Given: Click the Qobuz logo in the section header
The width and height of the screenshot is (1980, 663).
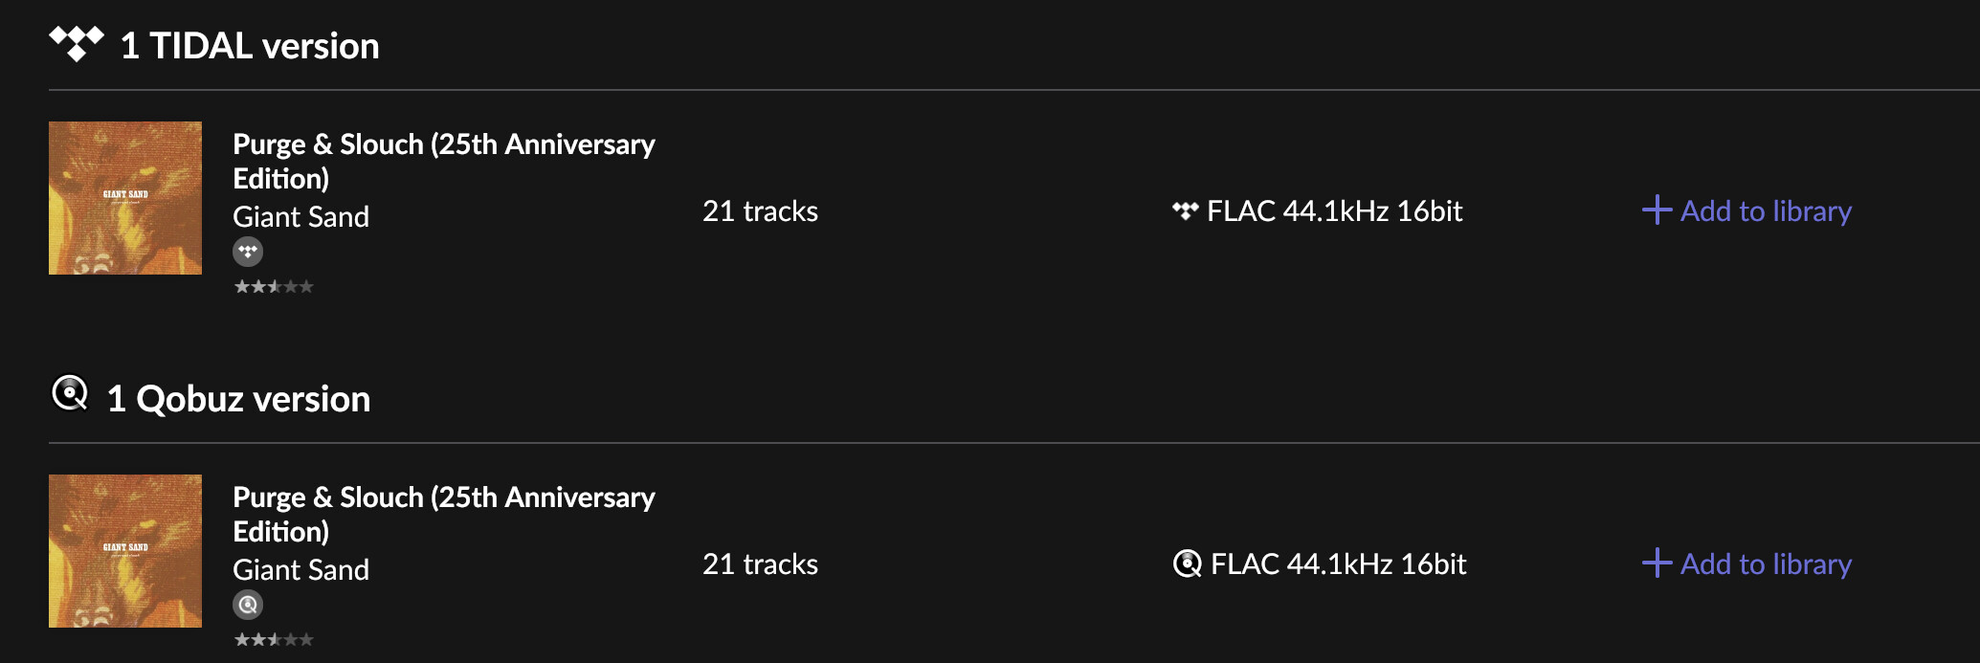Looking at the screenshot, I should tap(70, 393).
